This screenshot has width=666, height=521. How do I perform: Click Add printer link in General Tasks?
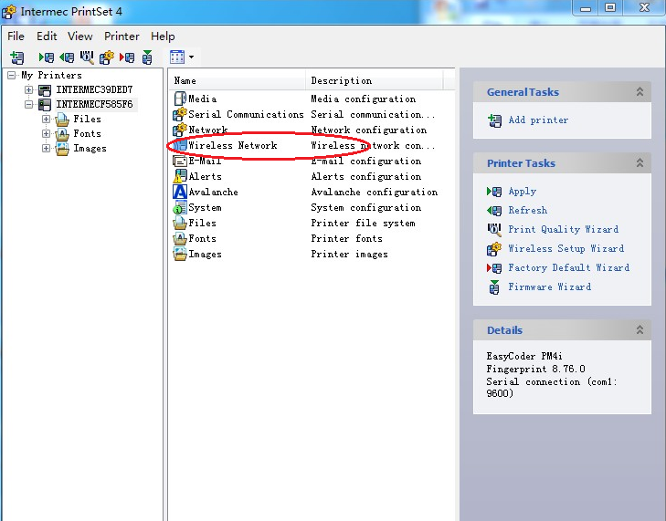pos(538,120)
